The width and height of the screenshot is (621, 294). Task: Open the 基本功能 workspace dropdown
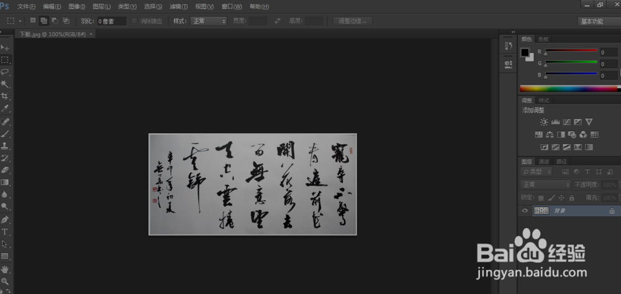[x=599, y=21]
